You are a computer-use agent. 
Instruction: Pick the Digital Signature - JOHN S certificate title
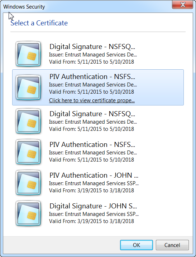(x=93, y=206)
